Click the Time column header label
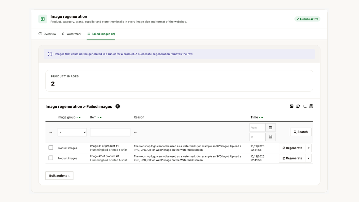Image resolution: width=359 pixels, height=202 pixels. [x=254, y=117]
